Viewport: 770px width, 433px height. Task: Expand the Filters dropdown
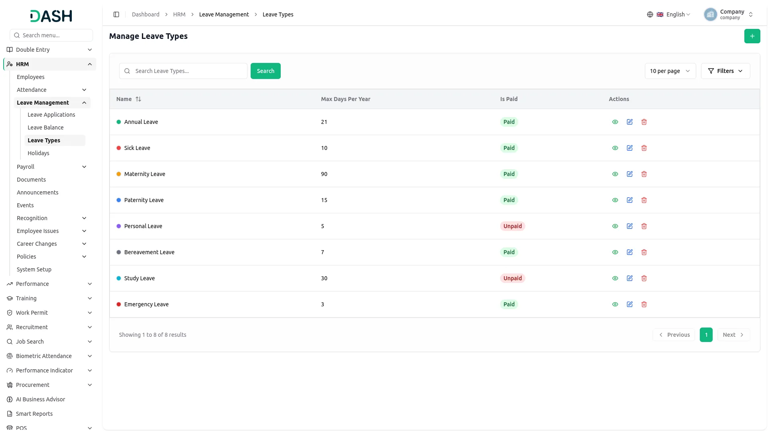pyautogui.click(x=725, y=71)
